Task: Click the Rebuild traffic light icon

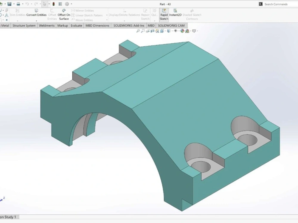Action: click(54, 4)
